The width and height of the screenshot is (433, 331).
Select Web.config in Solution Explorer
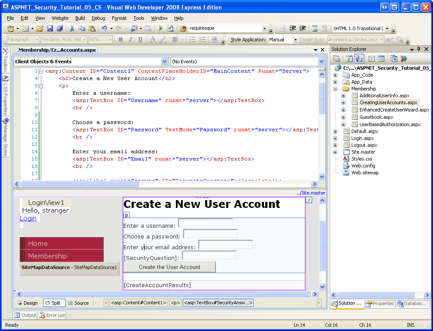click(363, 166)
